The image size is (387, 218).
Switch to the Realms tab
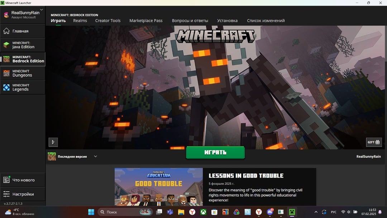(80, 20)
